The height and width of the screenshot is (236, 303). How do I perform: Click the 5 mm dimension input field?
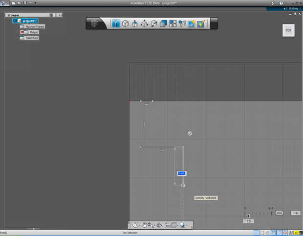[182, 173]
